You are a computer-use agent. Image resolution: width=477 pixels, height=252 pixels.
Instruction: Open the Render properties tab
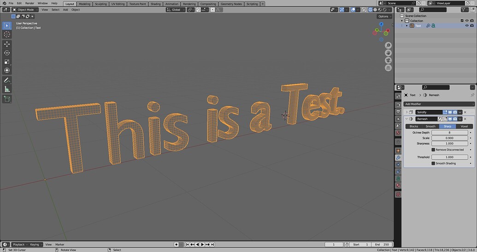[398, 105]
